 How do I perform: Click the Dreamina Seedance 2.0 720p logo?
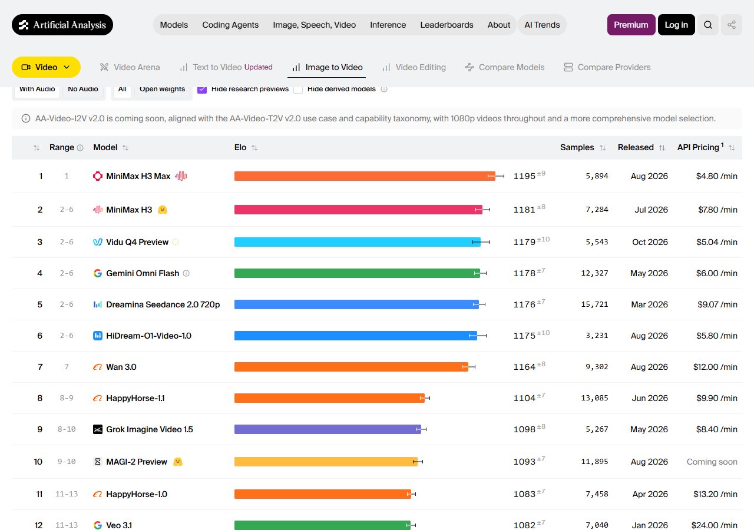coord(98,304)
